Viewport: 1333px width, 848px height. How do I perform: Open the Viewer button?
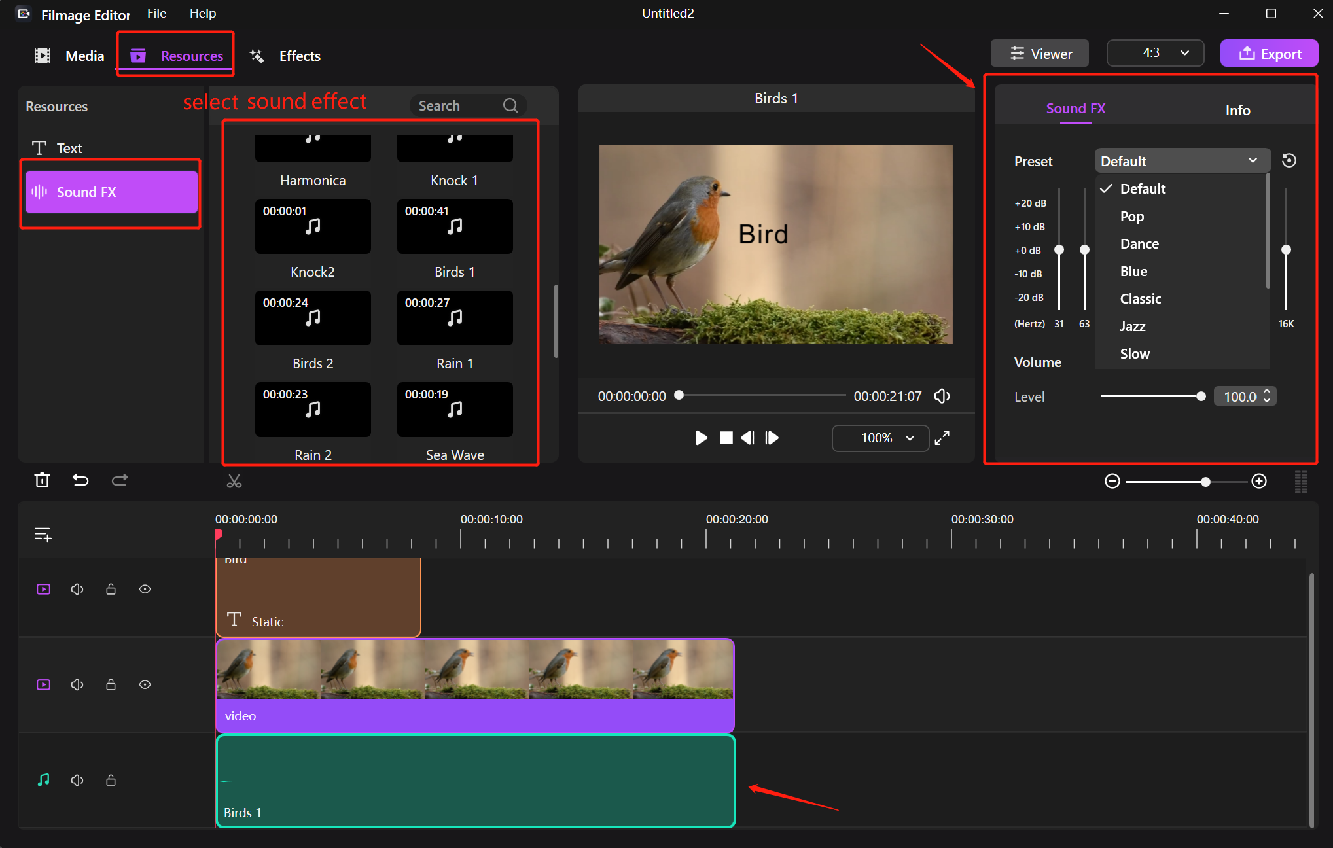[x=1039, y=54]
